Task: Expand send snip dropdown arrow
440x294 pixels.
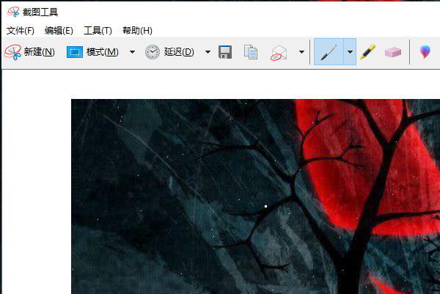Action: pyautogui.click(x=301, y=52)
